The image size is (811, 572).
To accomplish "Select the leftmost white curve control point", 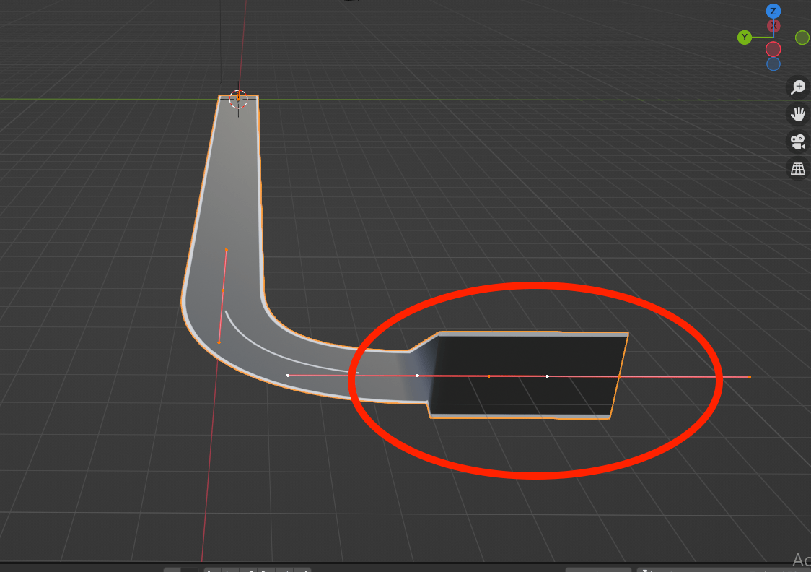I will coord(287,375).
